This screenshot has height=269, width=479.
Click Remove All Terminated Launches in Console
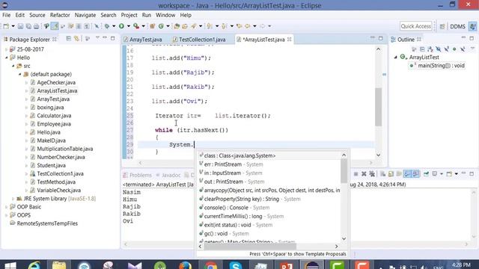pyautogui.click(x=372, y=174)
